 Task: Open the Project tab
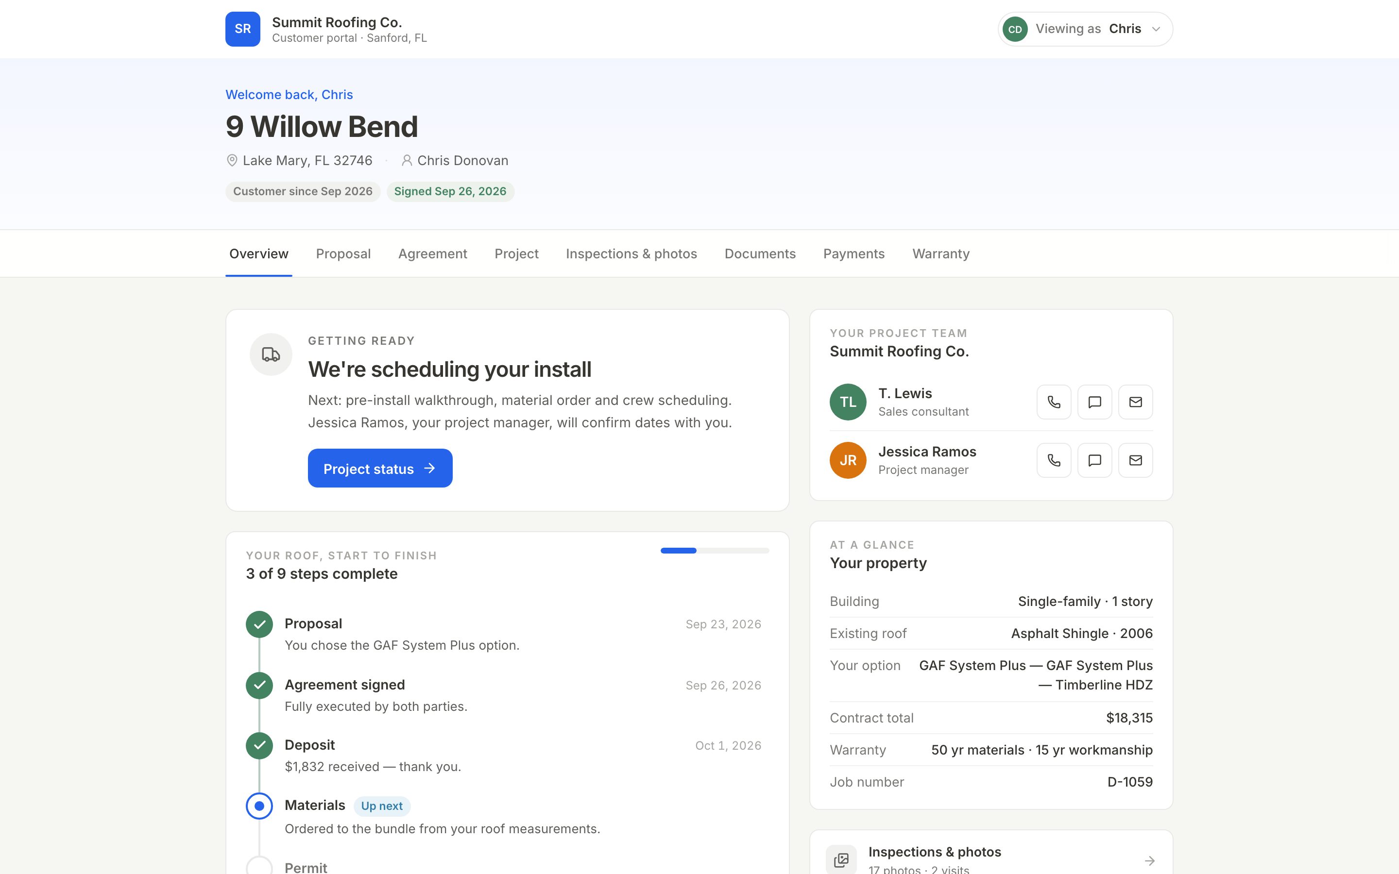pyautogui.click(x=516, y=254)
